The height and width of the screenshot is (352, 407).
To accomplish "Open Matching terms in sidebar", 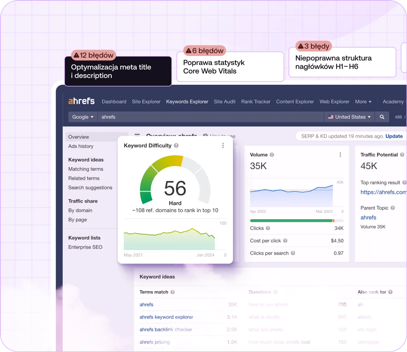I will pos(86,169).
